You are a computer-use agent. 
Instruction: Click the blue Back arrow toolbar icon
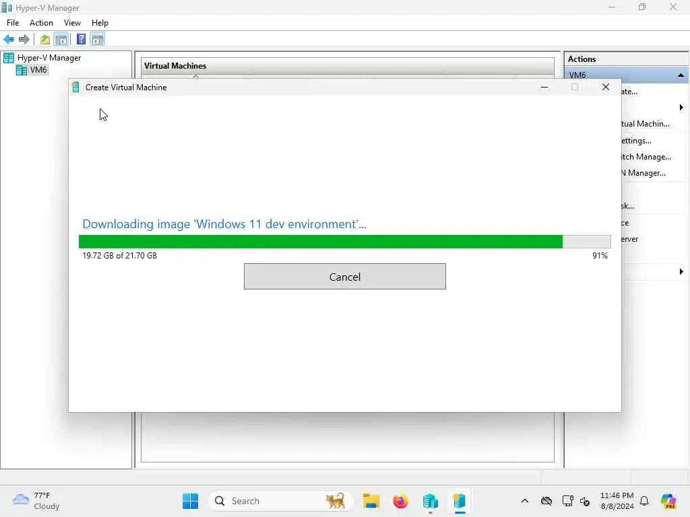pos(9,40)
